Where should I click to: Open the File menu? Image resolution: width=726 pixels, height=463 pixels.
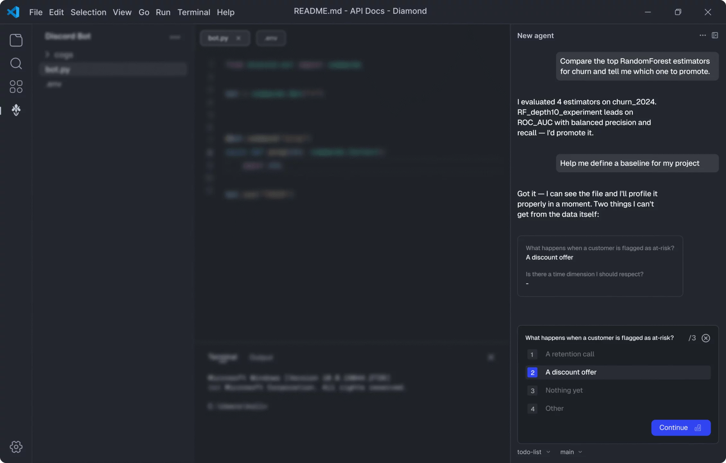tap(36, 12)
